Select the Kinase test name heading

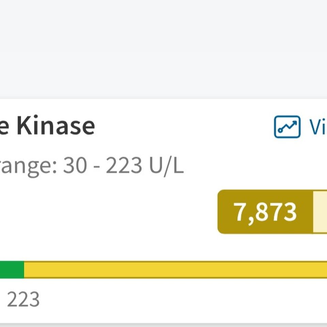click(x=56, y=126)
